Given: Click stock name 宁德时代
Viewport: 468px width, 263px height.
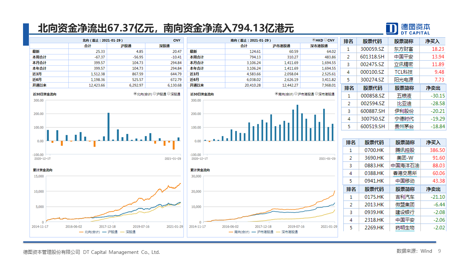Looking at the screenshot, I should (x=404, y=119).
